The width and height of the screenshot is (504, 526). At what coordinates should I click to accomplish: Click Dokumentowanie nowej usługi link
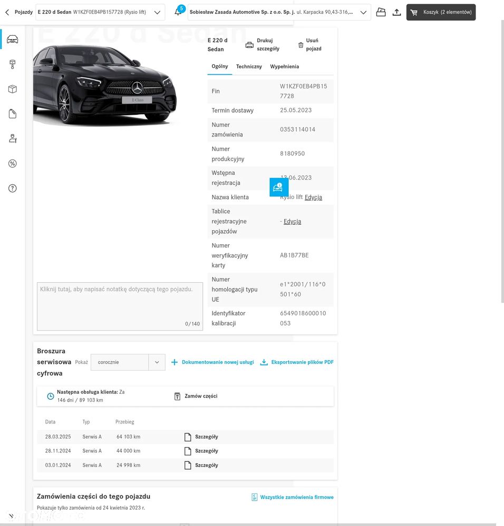click(218, 362)
